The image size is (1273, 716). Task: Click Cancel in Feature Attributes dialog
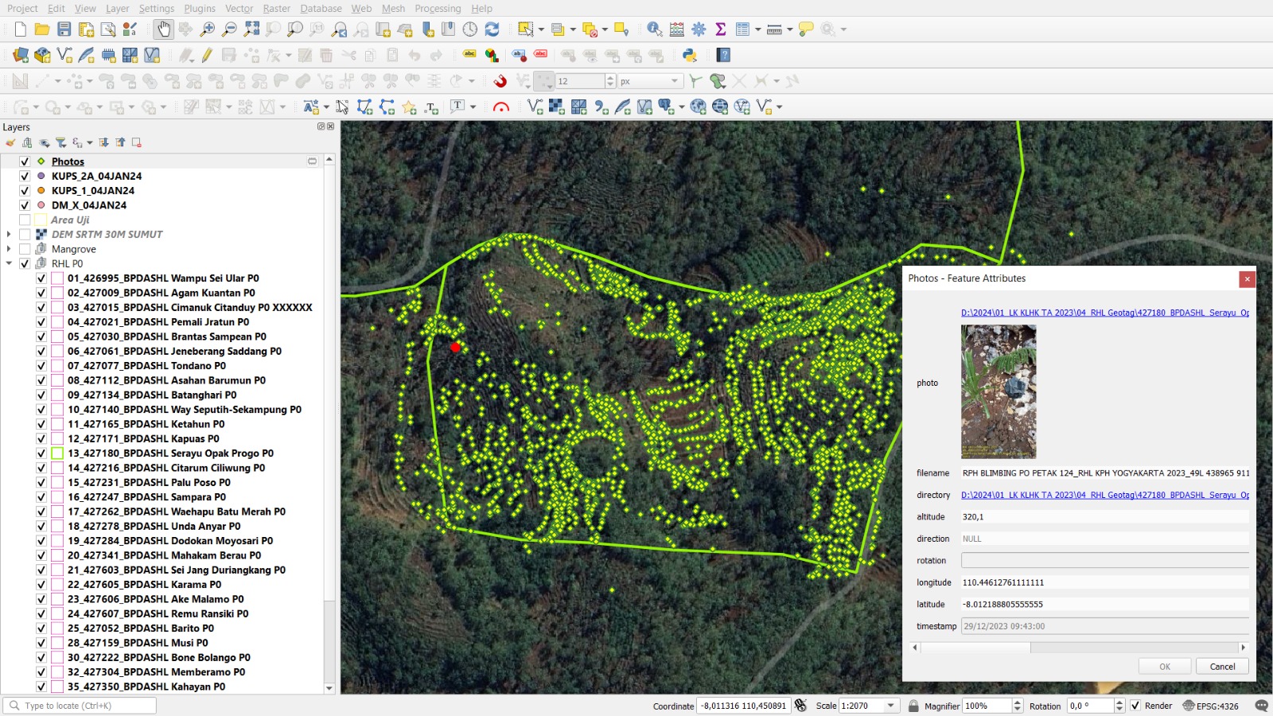[1221, 667]
